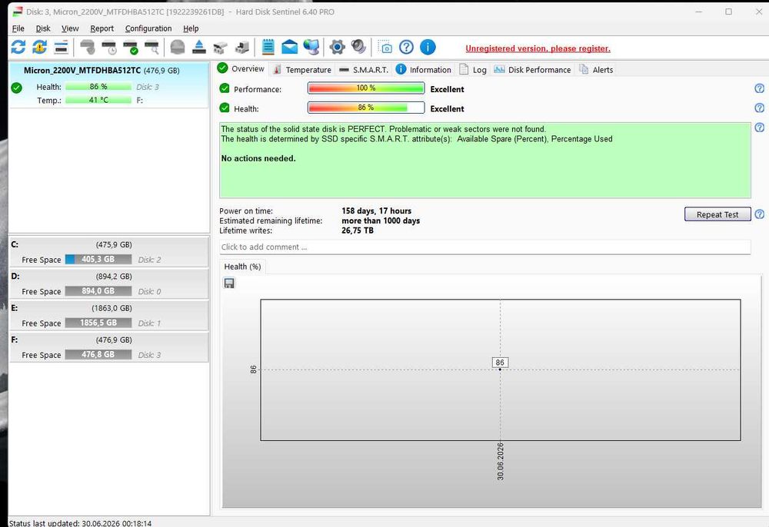Switch to the Temperature tab
The image size is (769, 527).
[x=302, y=70]
